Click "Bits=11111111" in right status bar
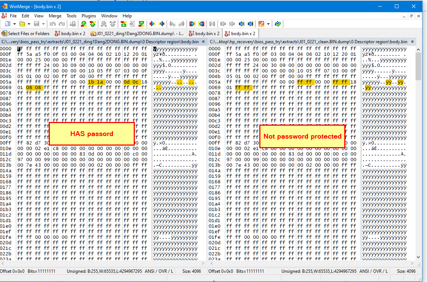 point(250,271)
